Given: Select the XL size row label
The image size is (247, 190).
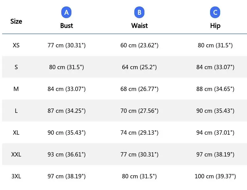Looking at the screenshot, I should [16, 133].
